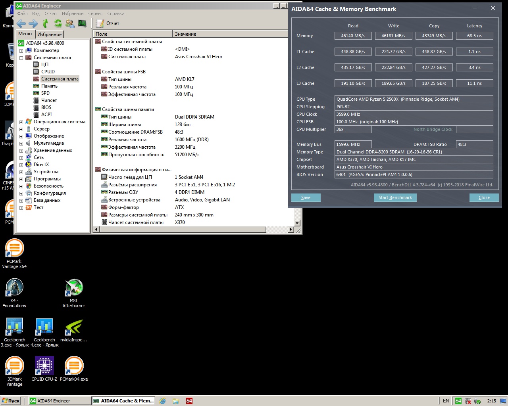Click the Close button in benchmark window
Screen dimensions: 508x406
(x=484, y=197)
